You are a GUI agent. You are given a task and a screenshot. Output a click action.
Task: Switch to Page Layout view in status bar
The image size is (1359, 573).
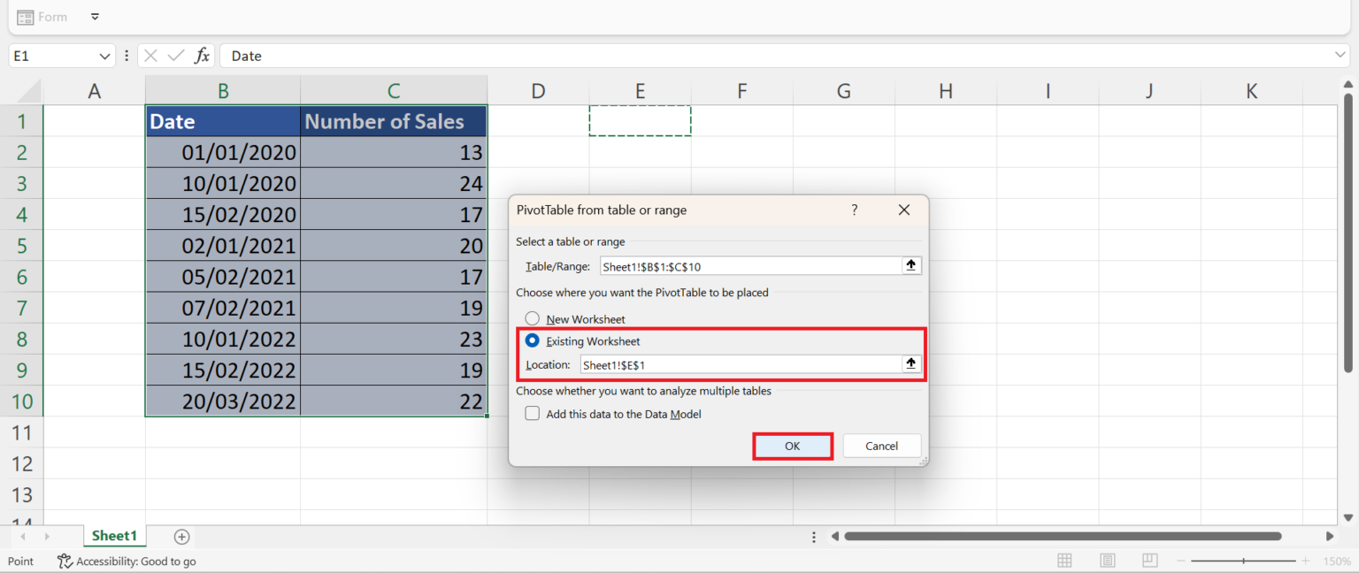click(1107, 561)
